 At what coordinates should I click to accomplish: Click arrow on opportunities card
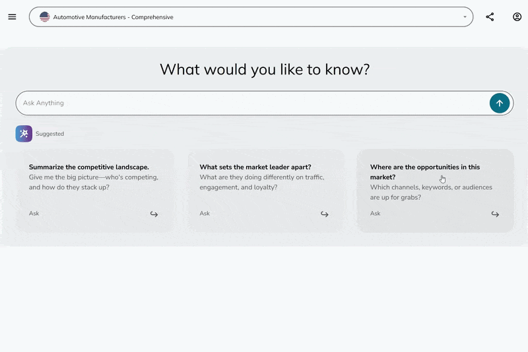495,214
